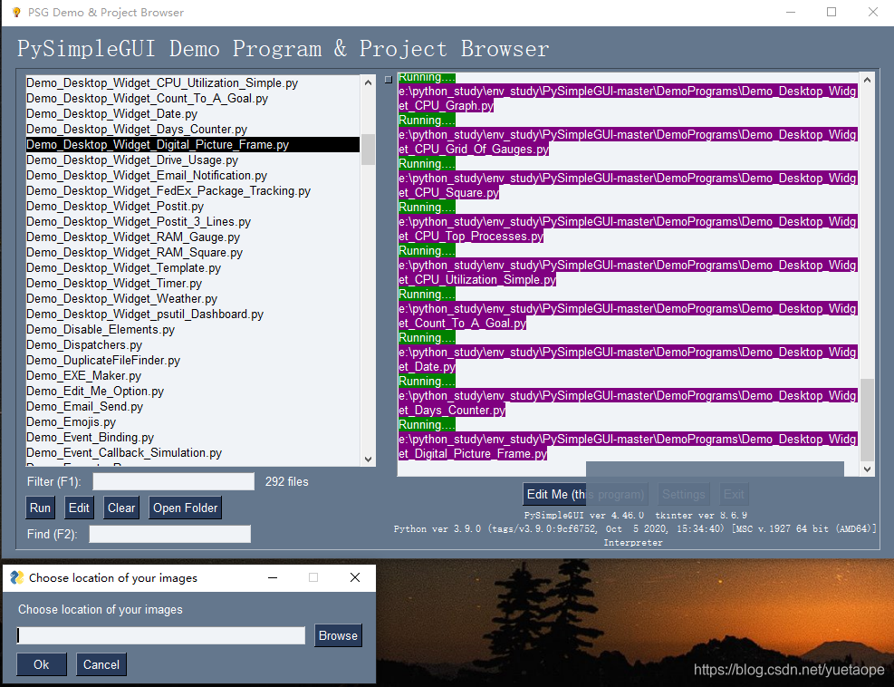Screen dimensions: 894x687
Task: Cancel the image location dialog
Action: coord(101,664)
